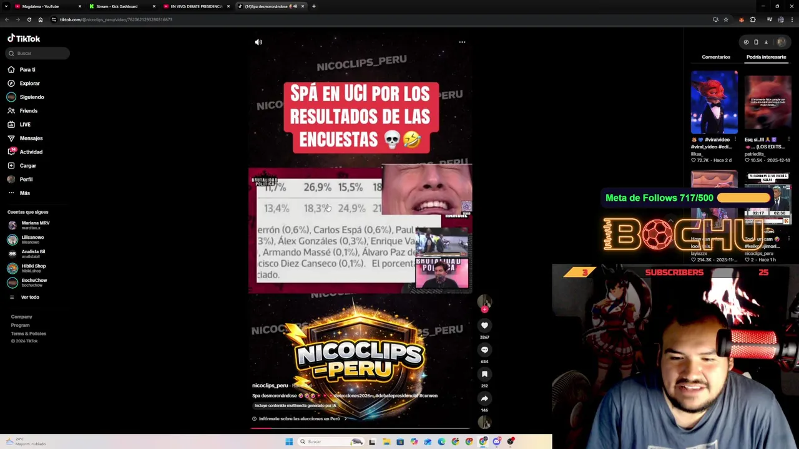This screenshot has height=449, width=799.
Task: Open the Lilisanowo followed account
Action: coord(26,239)
